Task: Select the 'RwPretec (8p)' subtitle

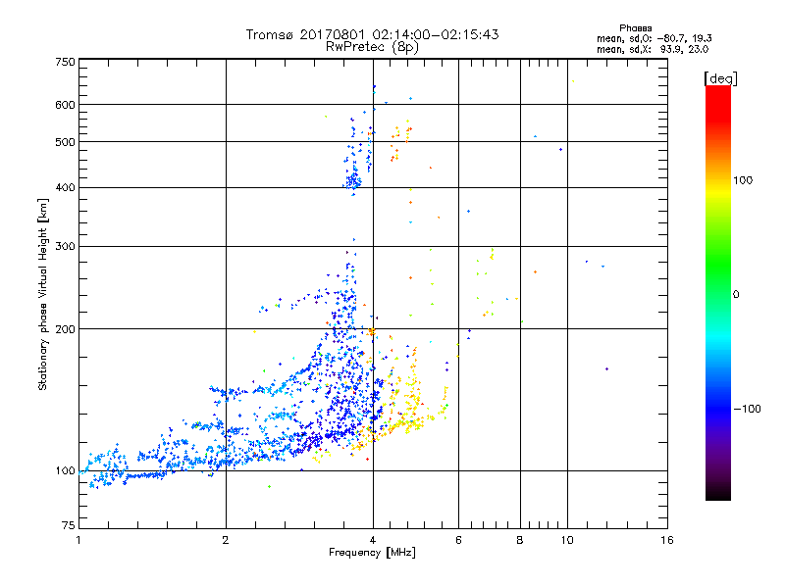Action: (372, 47)
